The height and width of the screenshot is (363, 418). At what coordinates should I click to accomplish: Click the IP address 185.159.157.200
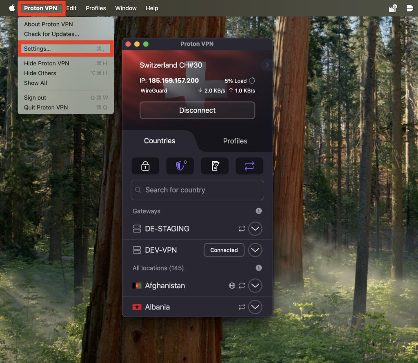coord(173,80)
